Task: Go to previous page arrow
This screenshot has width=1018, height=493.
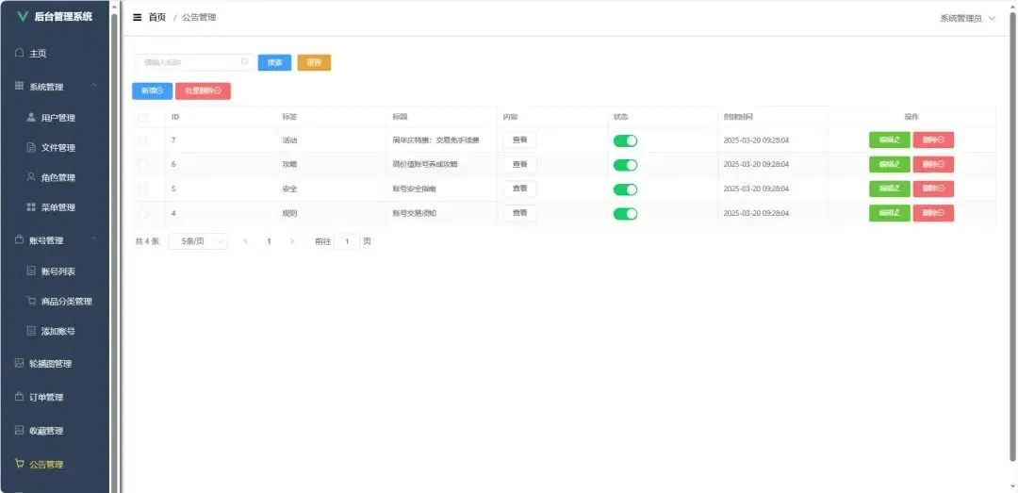Action: coord(245,241)
